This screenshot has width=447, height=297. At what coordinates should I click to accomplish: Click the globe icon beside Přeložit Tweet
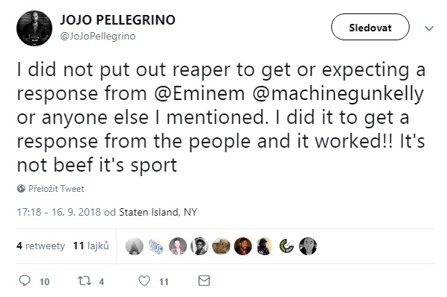tap(21, 188)
